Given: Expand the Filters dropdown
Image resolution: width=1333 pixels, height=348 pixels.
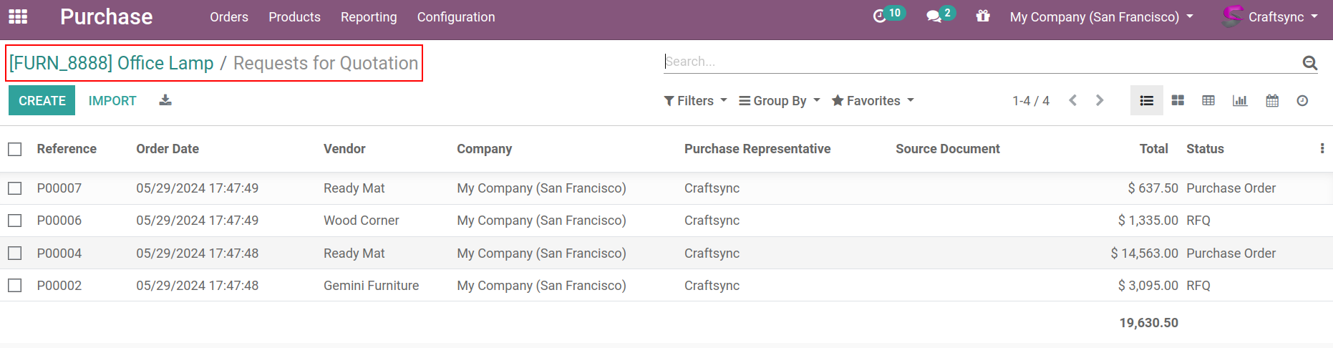Looking at the screenshot, I should (695, 101).
